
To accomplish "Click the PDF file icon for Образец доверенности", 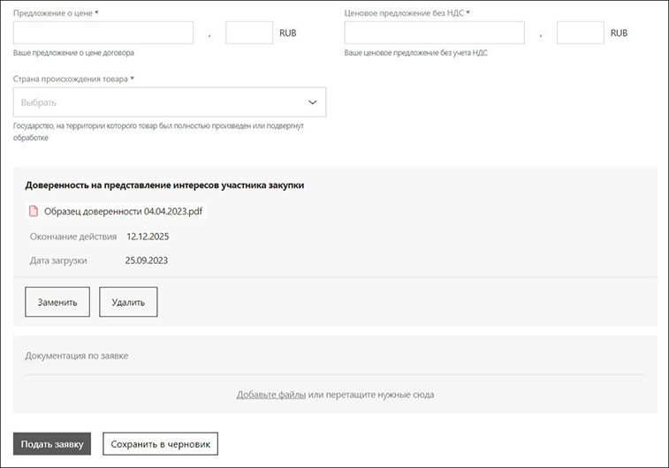I will [34, 211].
